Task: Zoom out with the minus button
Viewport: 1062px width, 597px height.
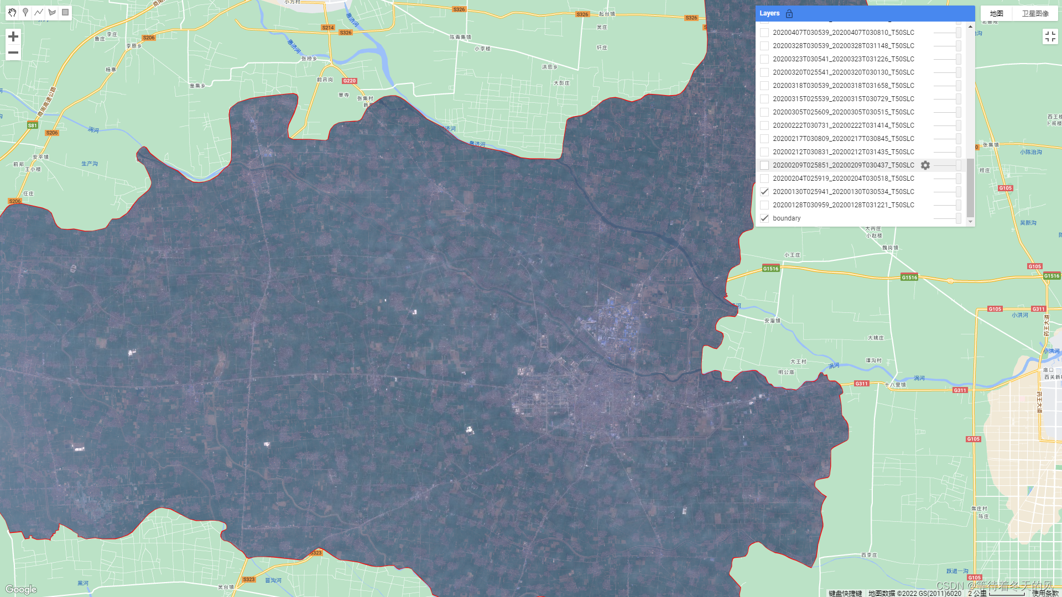Action: click(x=13, y=53)
